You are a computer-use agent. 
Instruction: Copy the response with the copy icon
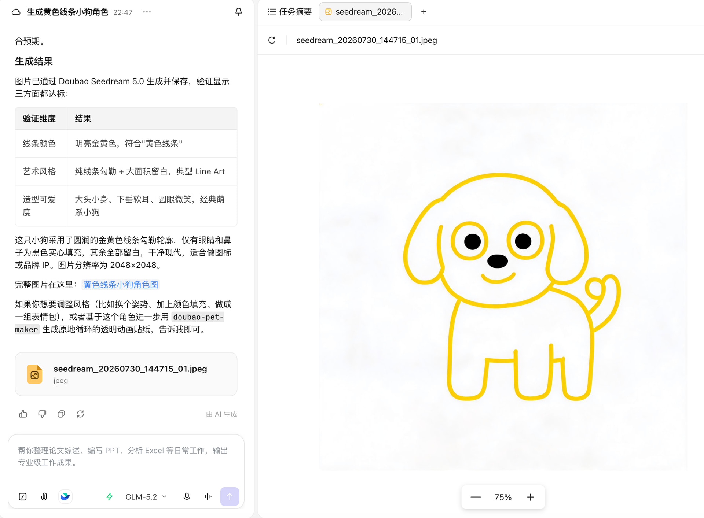pyautogui.click(x=61, y=414)
